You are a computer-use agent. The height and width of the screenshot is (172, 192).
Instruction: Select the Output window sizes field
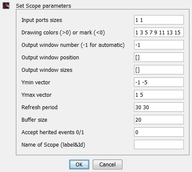159,70
